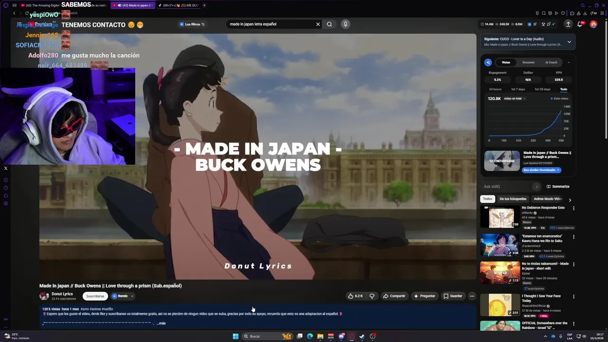Click the Opera sidebar close X icon
The image size is (608, 342).
coord(6,168)
